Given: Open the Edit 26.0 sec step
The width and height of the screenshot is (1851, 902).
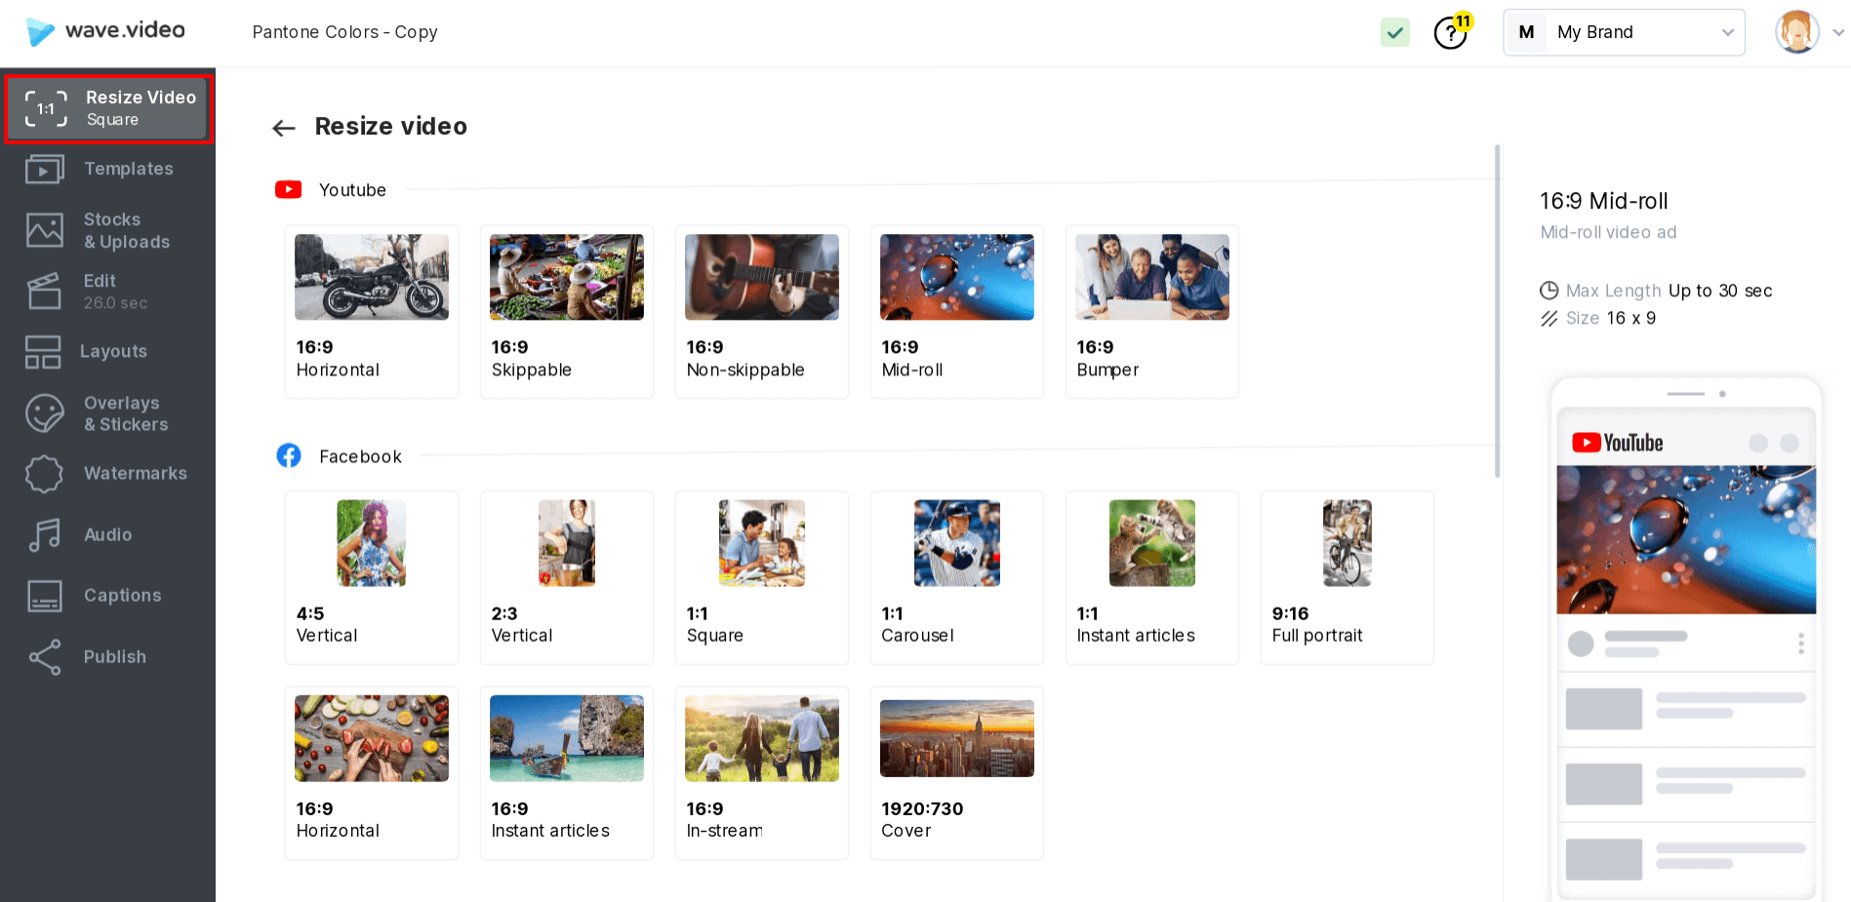Looking at the screenshot, I should click(107, 292).
